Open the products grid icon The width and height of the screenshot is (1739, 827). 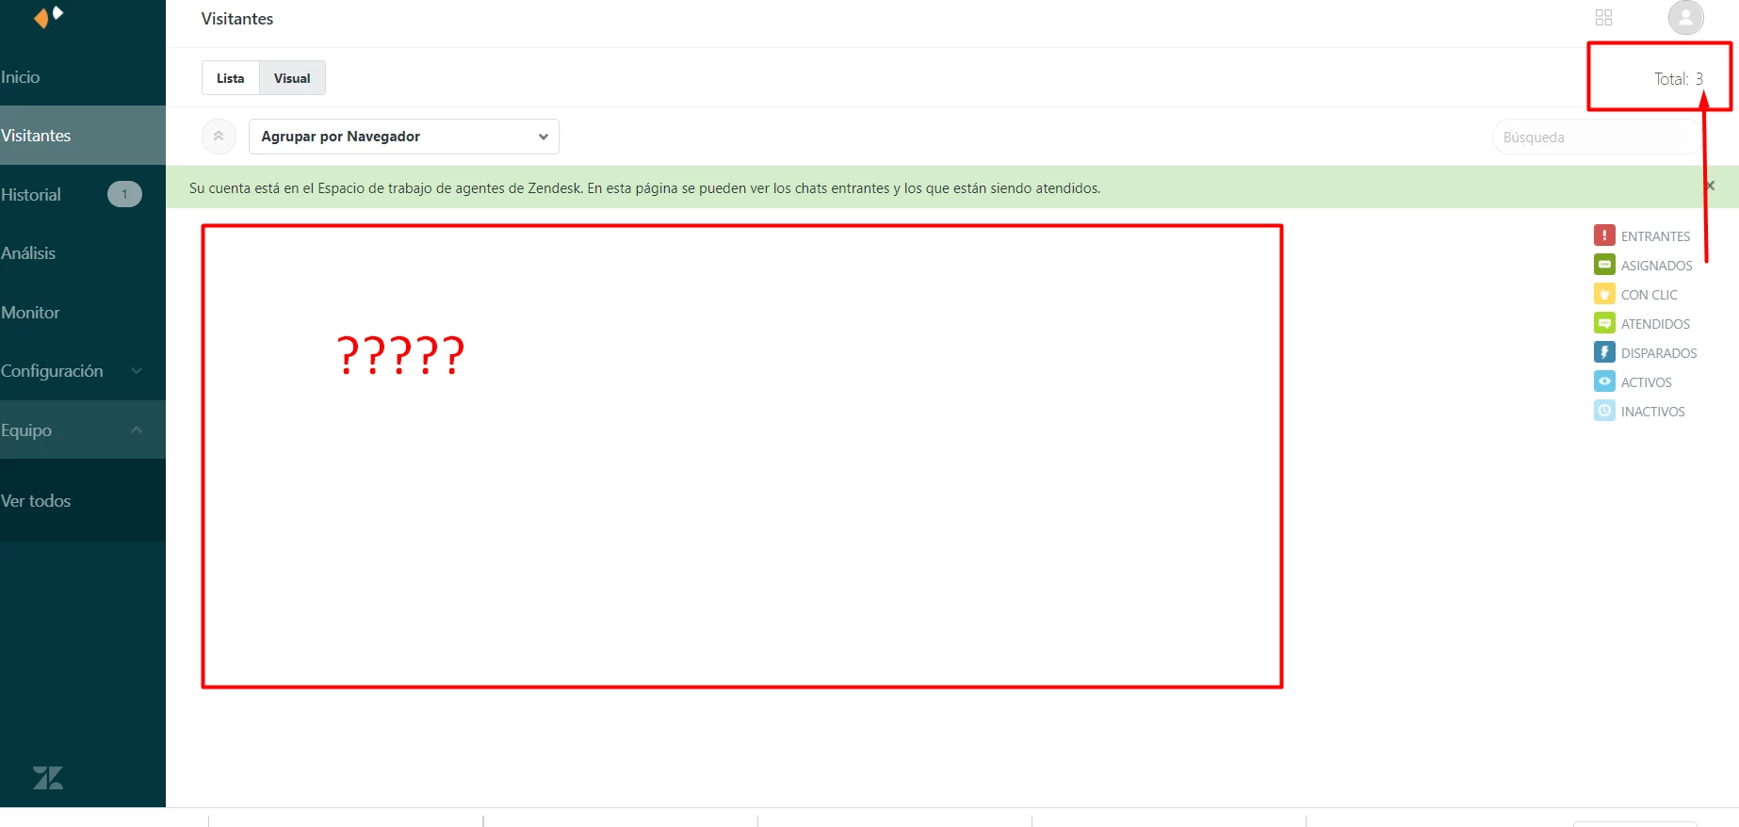click(x=1603, y=18)
